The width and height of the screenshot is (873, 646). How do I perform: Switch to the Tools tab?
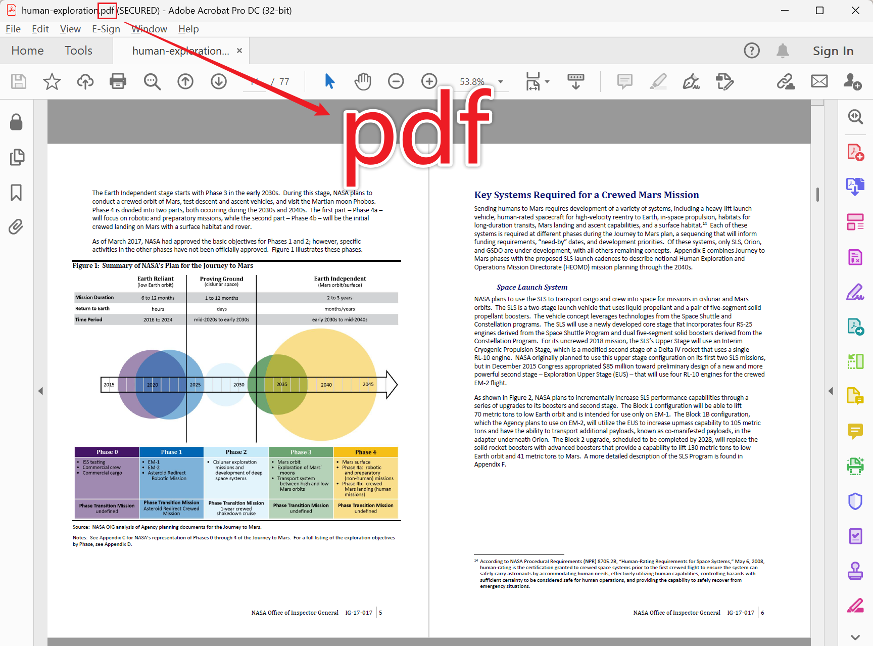tap(78, 51)
